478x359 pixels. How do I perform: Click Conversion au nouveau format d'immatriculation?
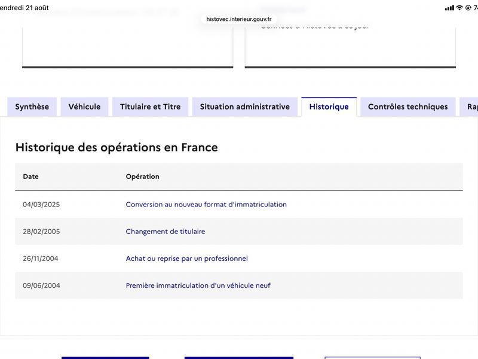point(206,205)
